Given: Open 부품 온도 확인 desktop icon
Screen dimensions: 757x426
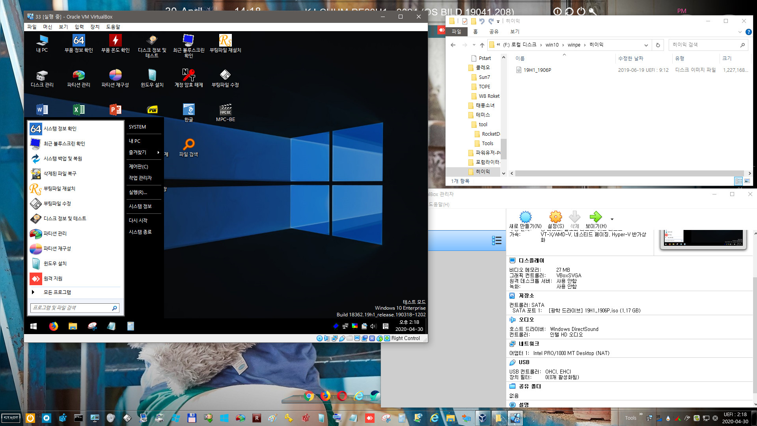Looking at the screenshot, I should tap(115, 43).
